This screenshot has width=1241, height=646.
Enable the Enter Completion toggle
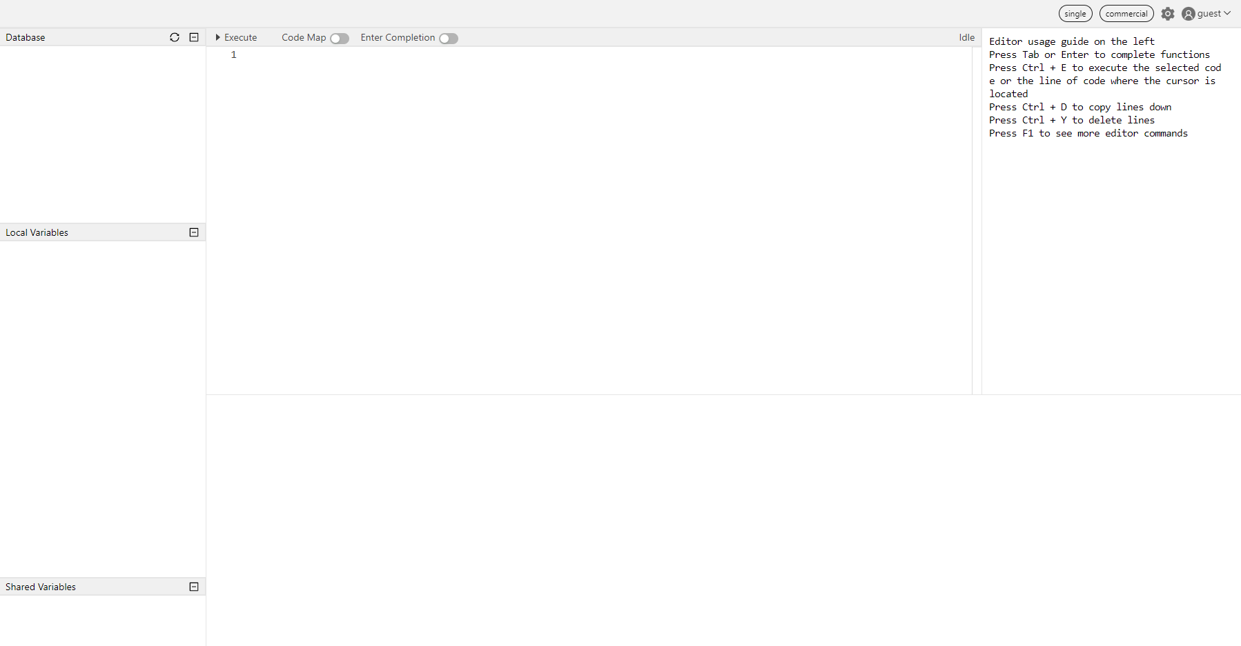(x=448, y=38)
